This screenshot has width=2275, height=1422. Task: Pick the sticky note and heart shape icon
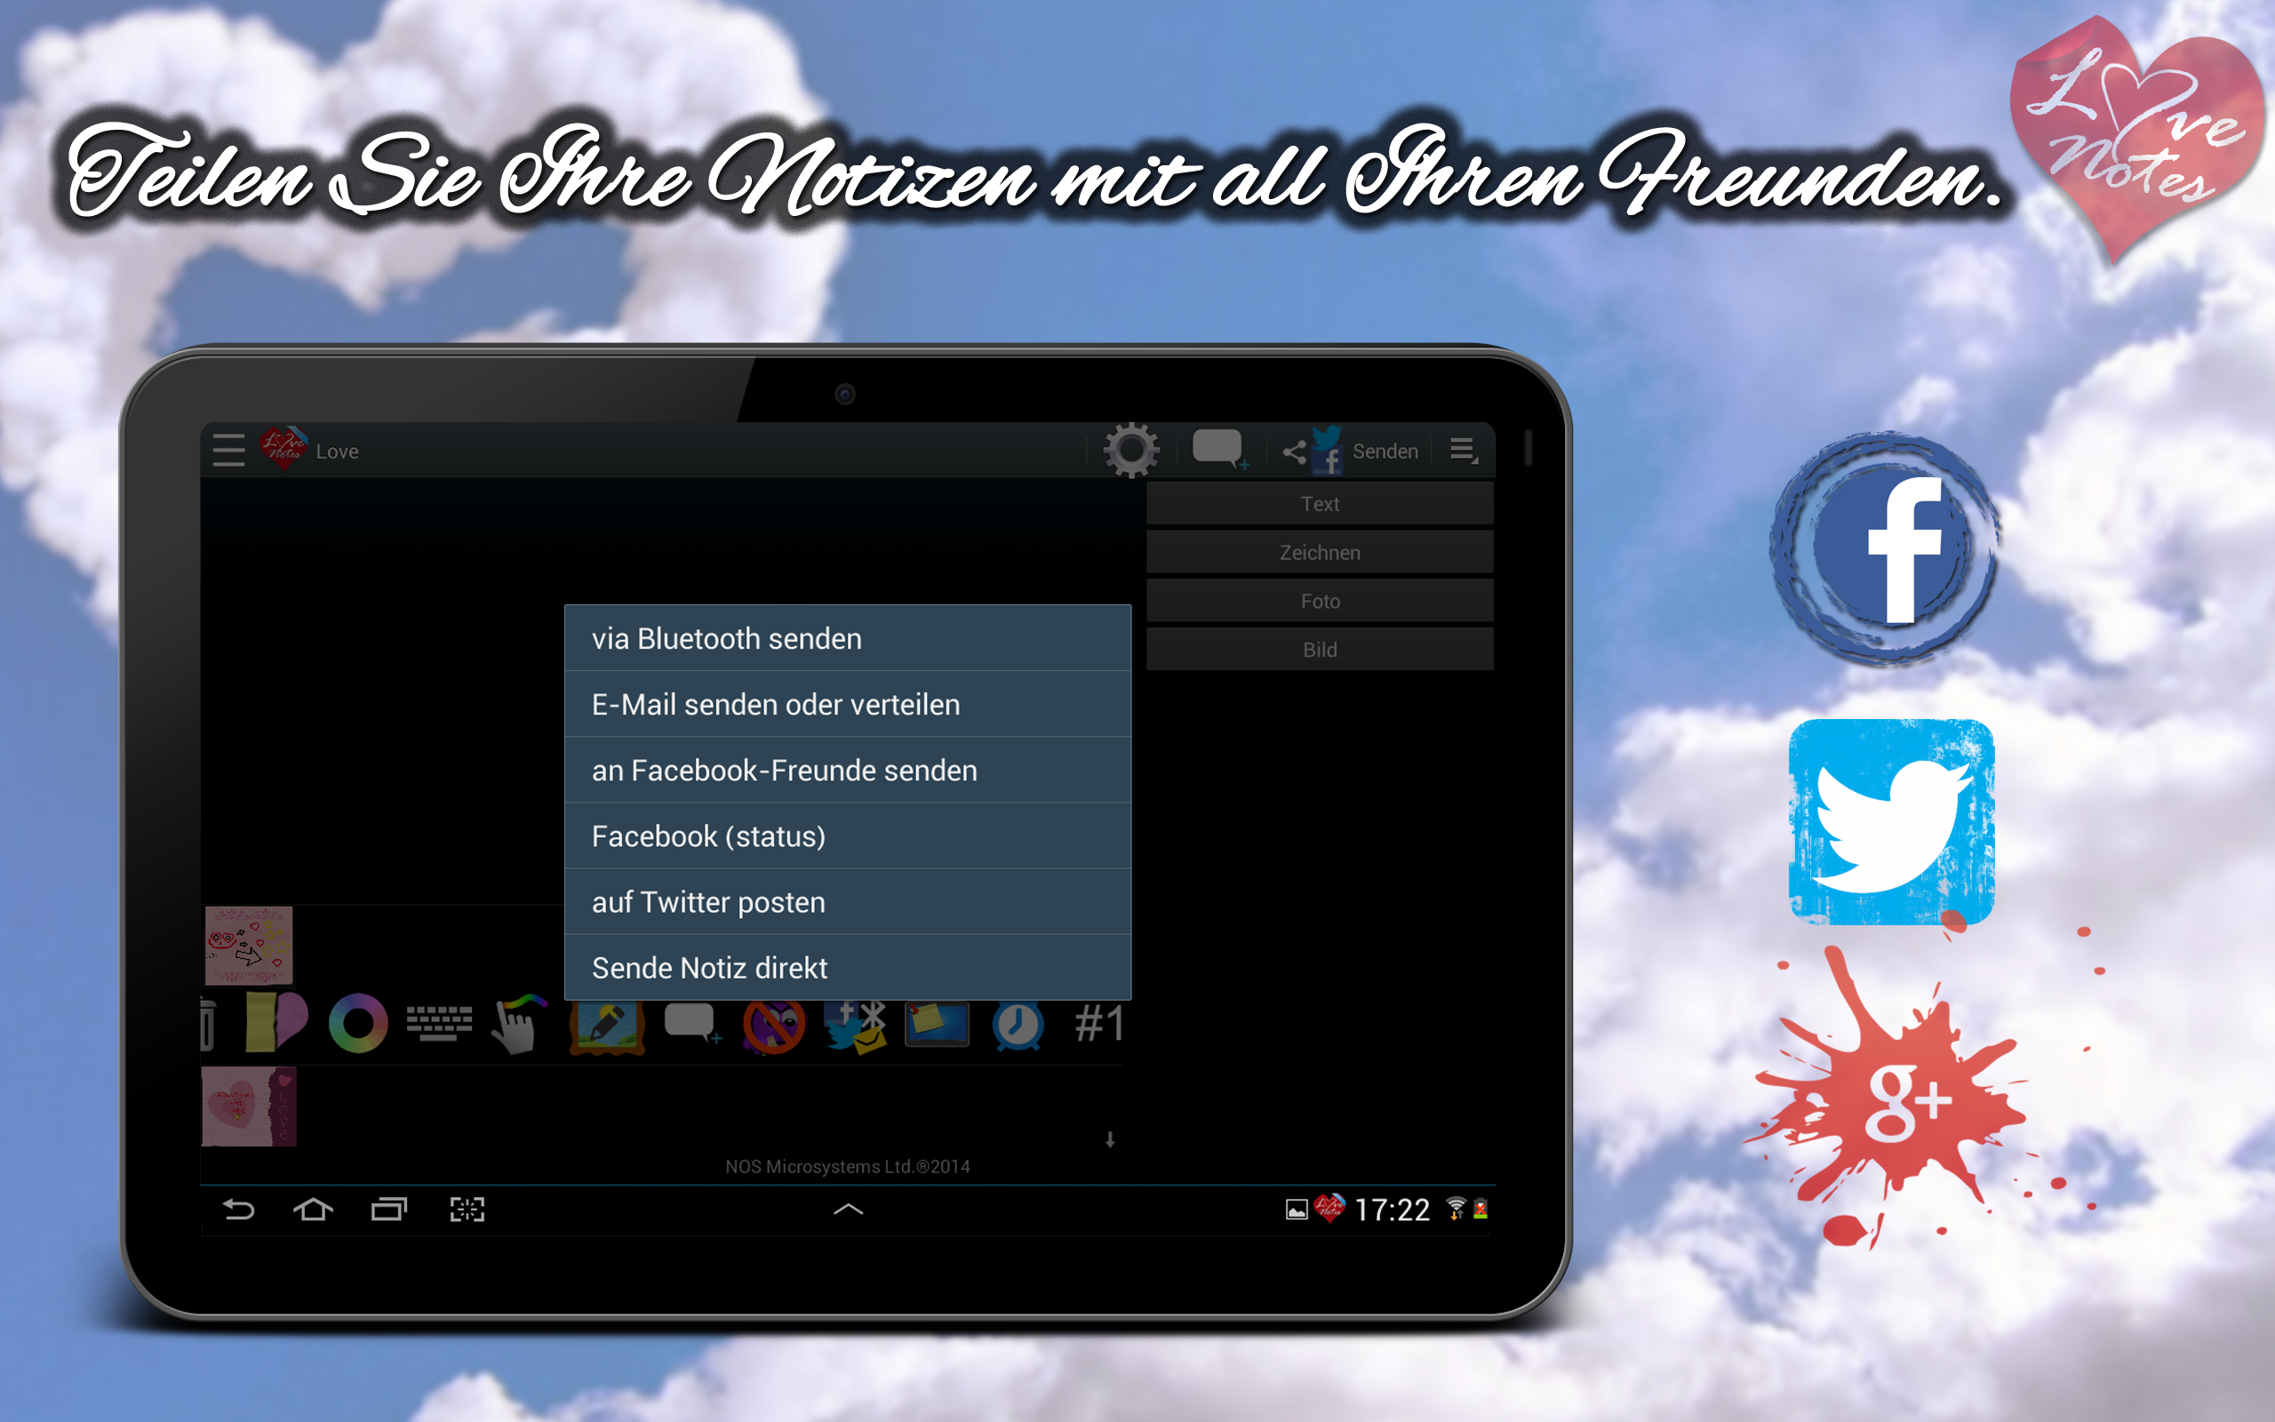[x=275, y=1021]
